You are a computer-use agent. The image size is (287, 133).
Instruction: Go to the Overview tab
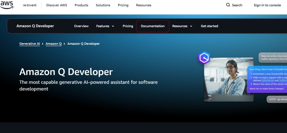pos(81,26)
